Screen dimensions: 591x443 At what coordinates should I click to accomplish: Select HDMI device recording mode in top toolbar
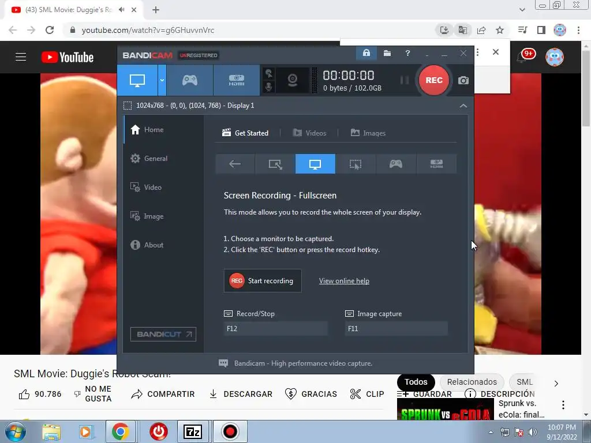coord(236,80)
